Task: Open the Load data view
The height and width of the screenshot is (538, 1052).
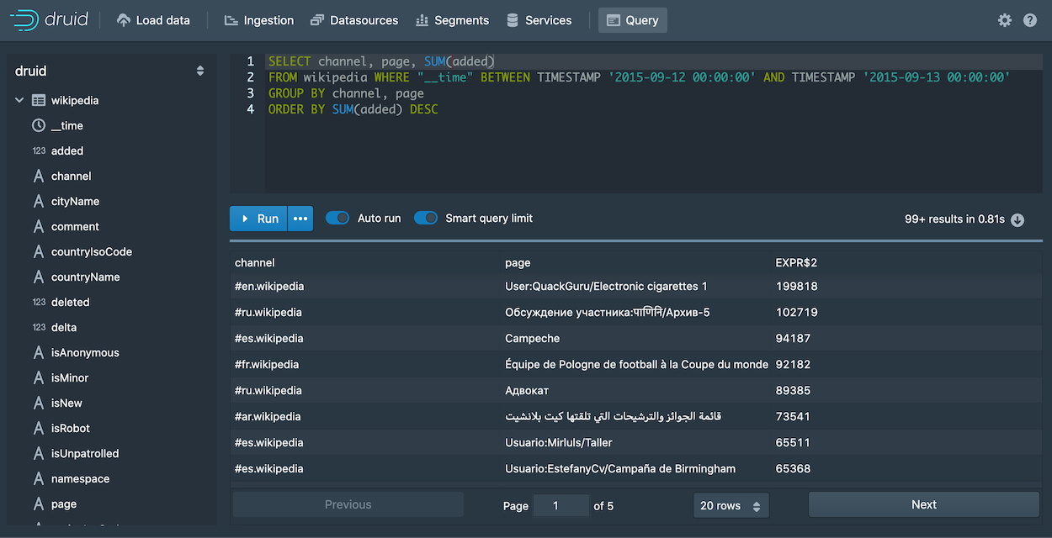Action: tap(153, 20)
